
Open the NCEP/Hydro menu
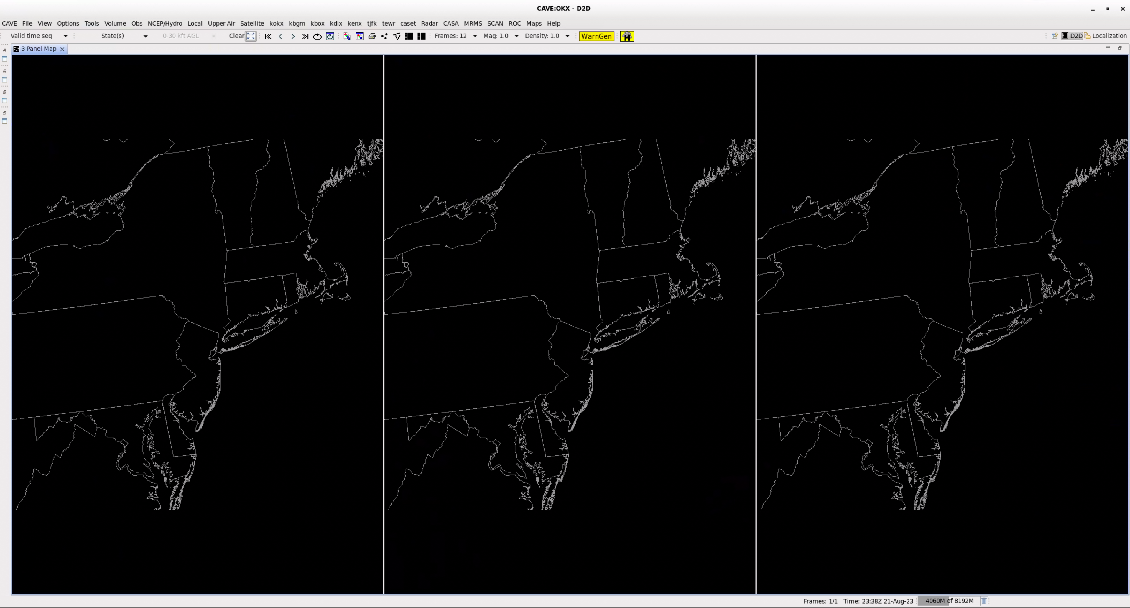165,24
